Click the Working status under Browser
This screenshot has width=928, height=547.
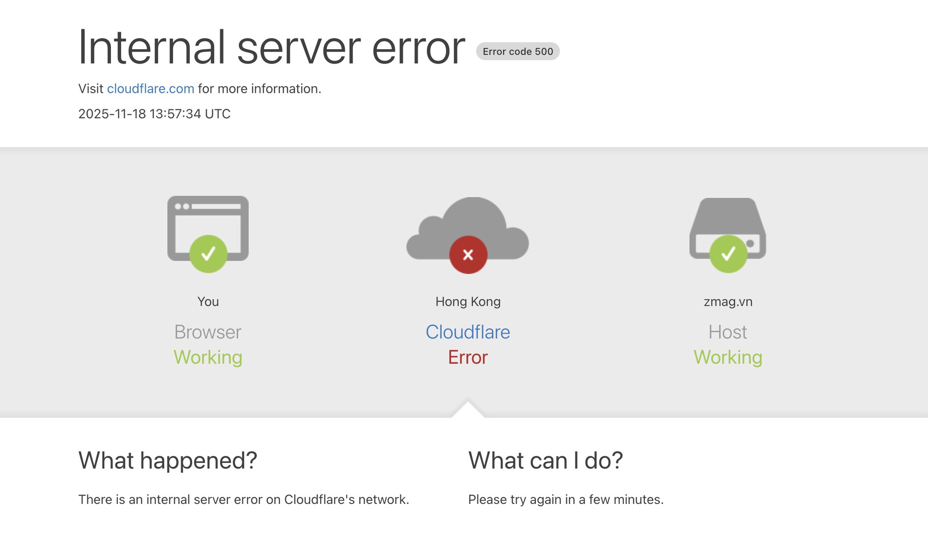[x=208, y=357]
